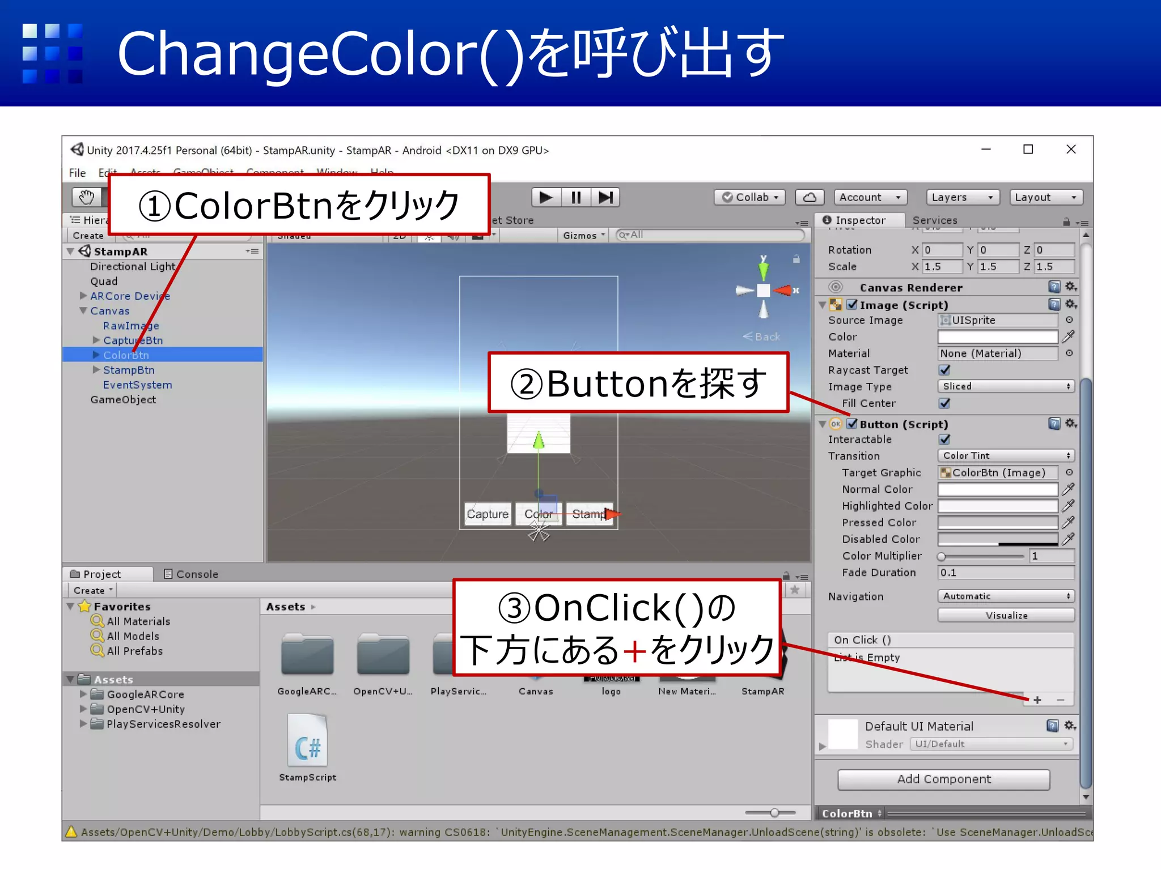Viewport: 1161px width, 870px height.
Task: Open Image (Script) gear settings
Action: coord(1070,305)
